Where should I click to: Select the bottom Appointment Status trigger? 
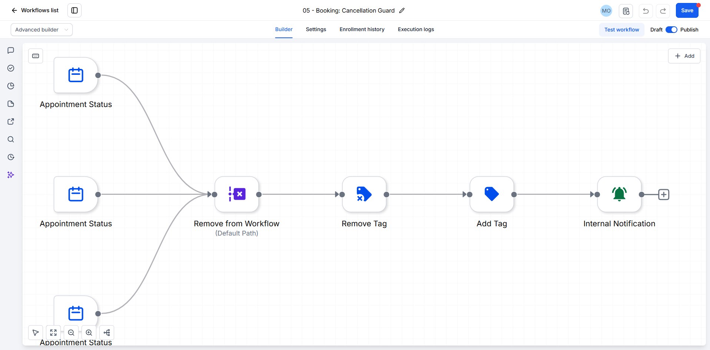[76, 313]
